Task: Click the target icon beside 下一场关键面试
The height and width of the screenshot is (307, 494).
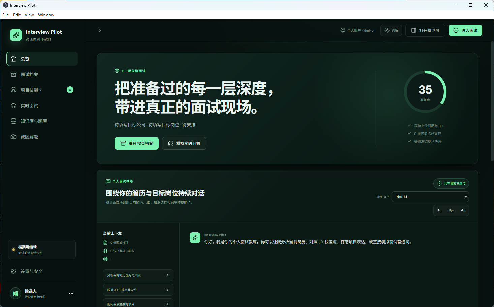Action: tap(117, 71)
